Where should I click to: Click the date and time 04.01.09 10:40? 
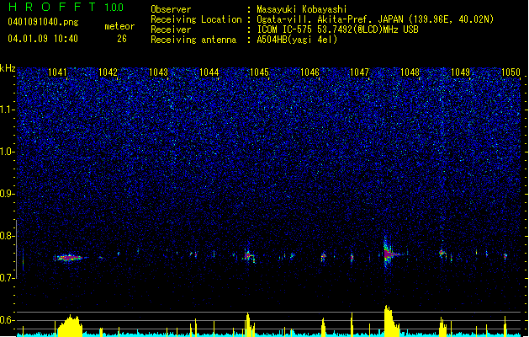43,39
